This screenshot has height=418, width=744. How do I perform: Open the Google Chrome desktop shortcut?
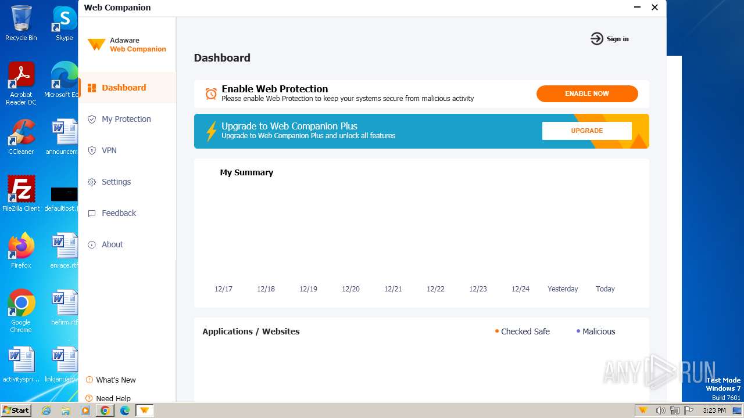(x=21, y=311)
